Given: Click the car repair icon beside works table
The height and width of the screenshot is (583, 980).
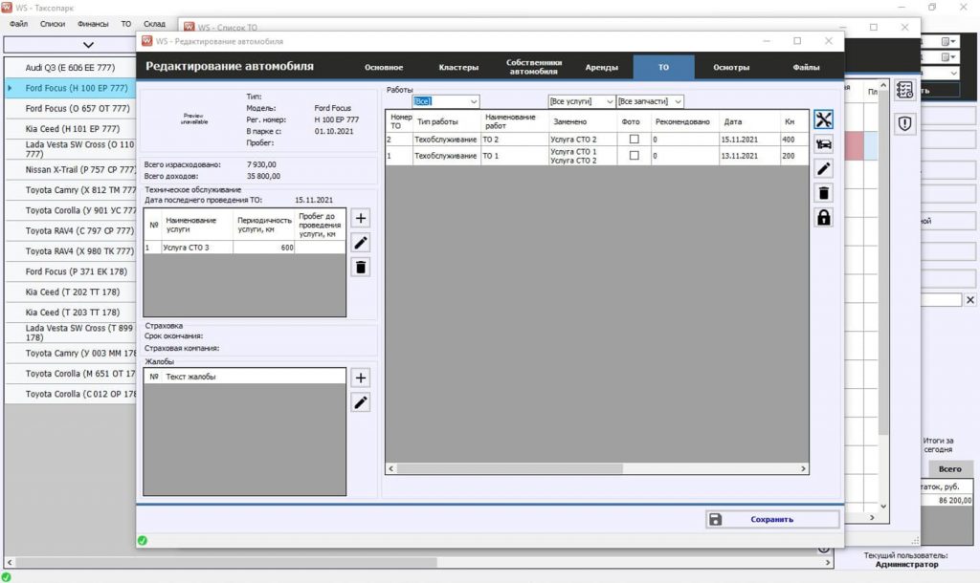Looking at the screenshot, I should (x=824, y=144).
